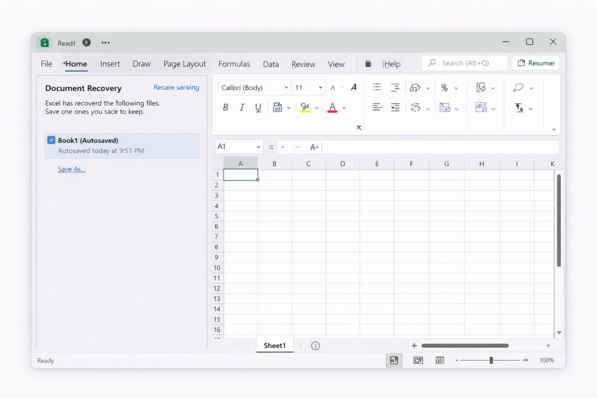The image size is (597, 398).
Task: Click the Search (Alt+Q) box
Action: pyautogui.click(x=465, y=63)
